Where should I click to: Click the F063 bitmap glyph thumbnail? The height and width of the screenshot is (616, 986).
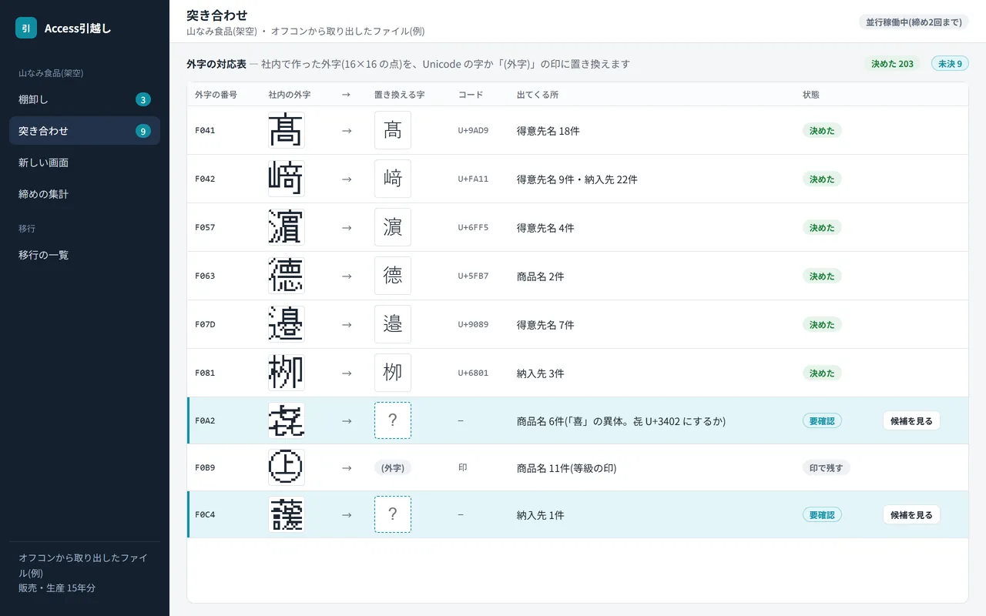click(287, 276)
